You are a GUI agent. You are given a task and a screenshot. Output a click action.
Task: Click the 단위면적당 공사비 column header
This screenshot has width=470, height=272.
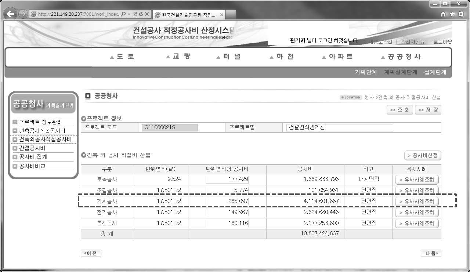(227, 169)
